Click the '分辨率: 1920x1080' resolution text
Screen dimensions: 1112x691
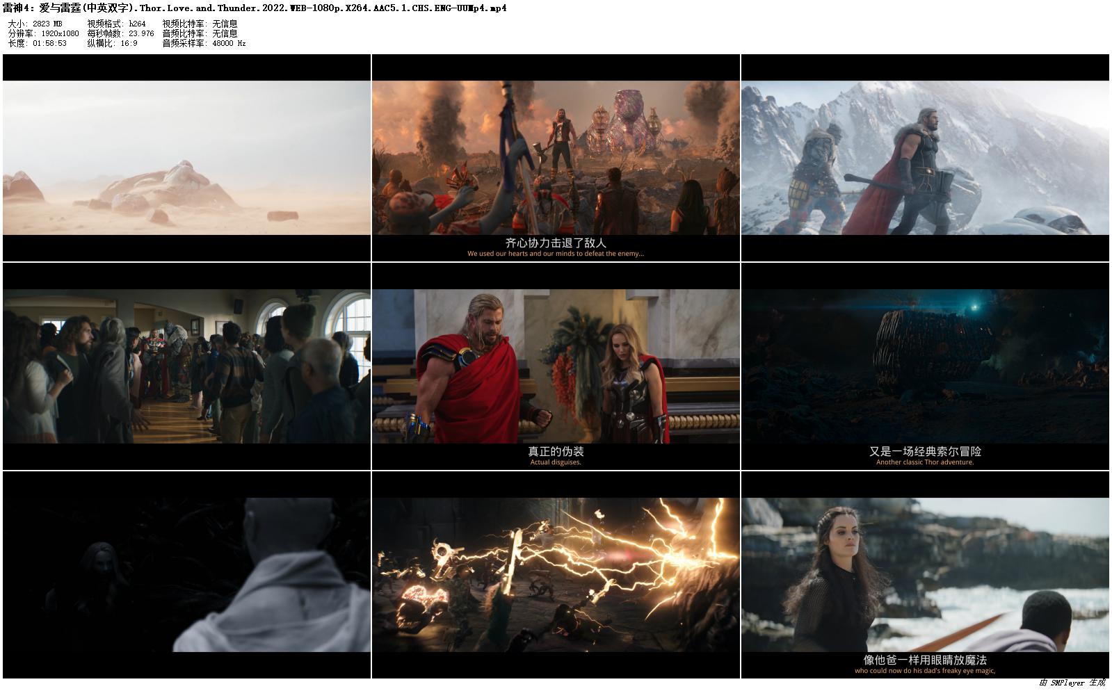(43, 33)
